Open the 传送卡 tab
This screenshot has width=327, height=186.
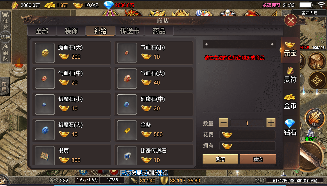tap(130, 31)
